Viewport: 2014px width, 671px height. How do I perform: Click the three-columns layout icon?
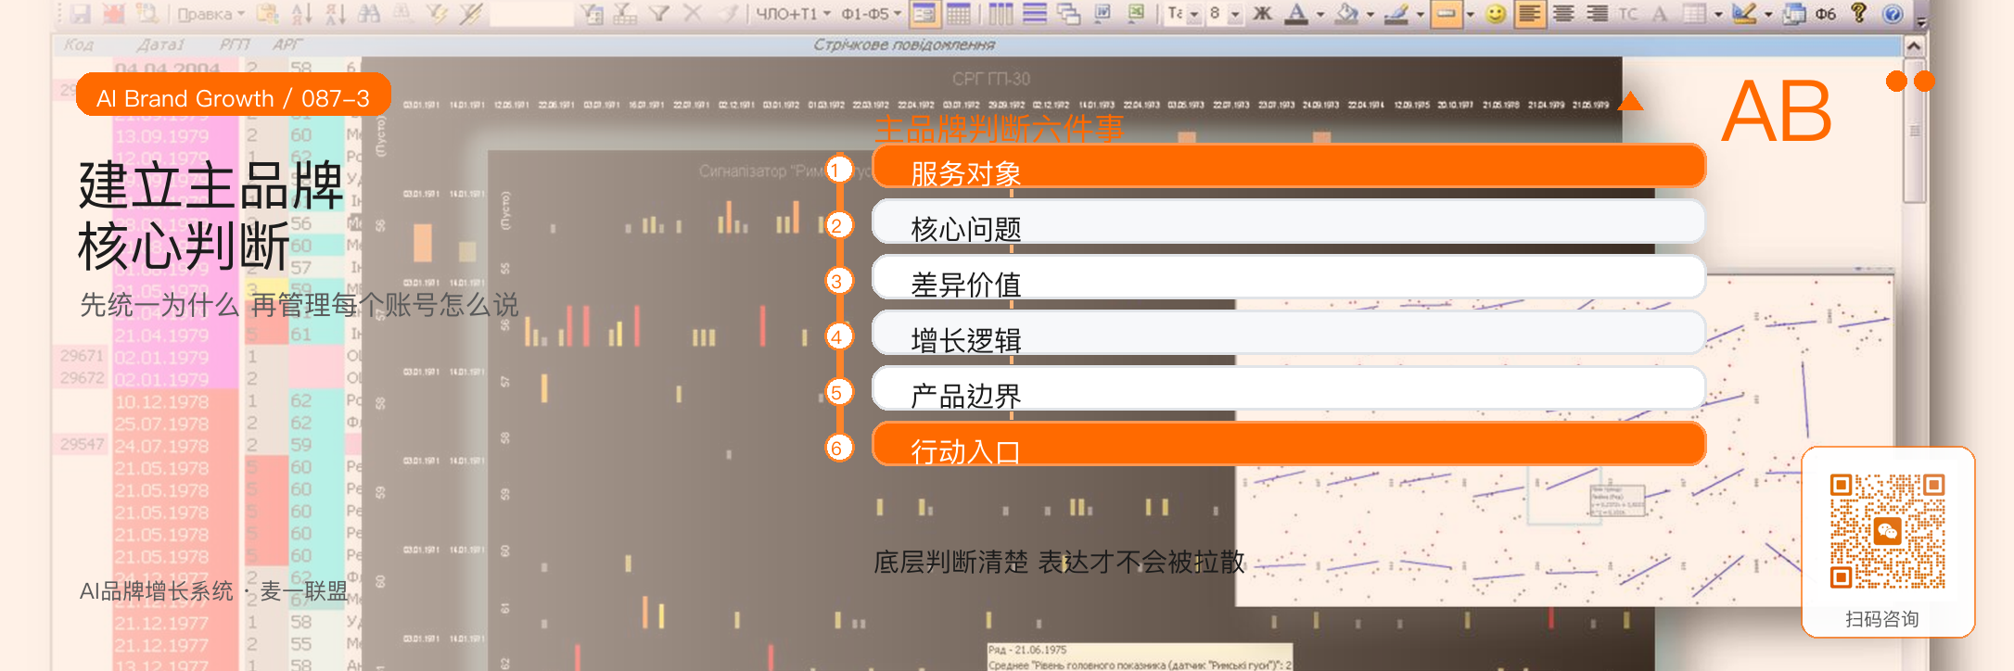pyautogui.click(x=1001, y=13)
